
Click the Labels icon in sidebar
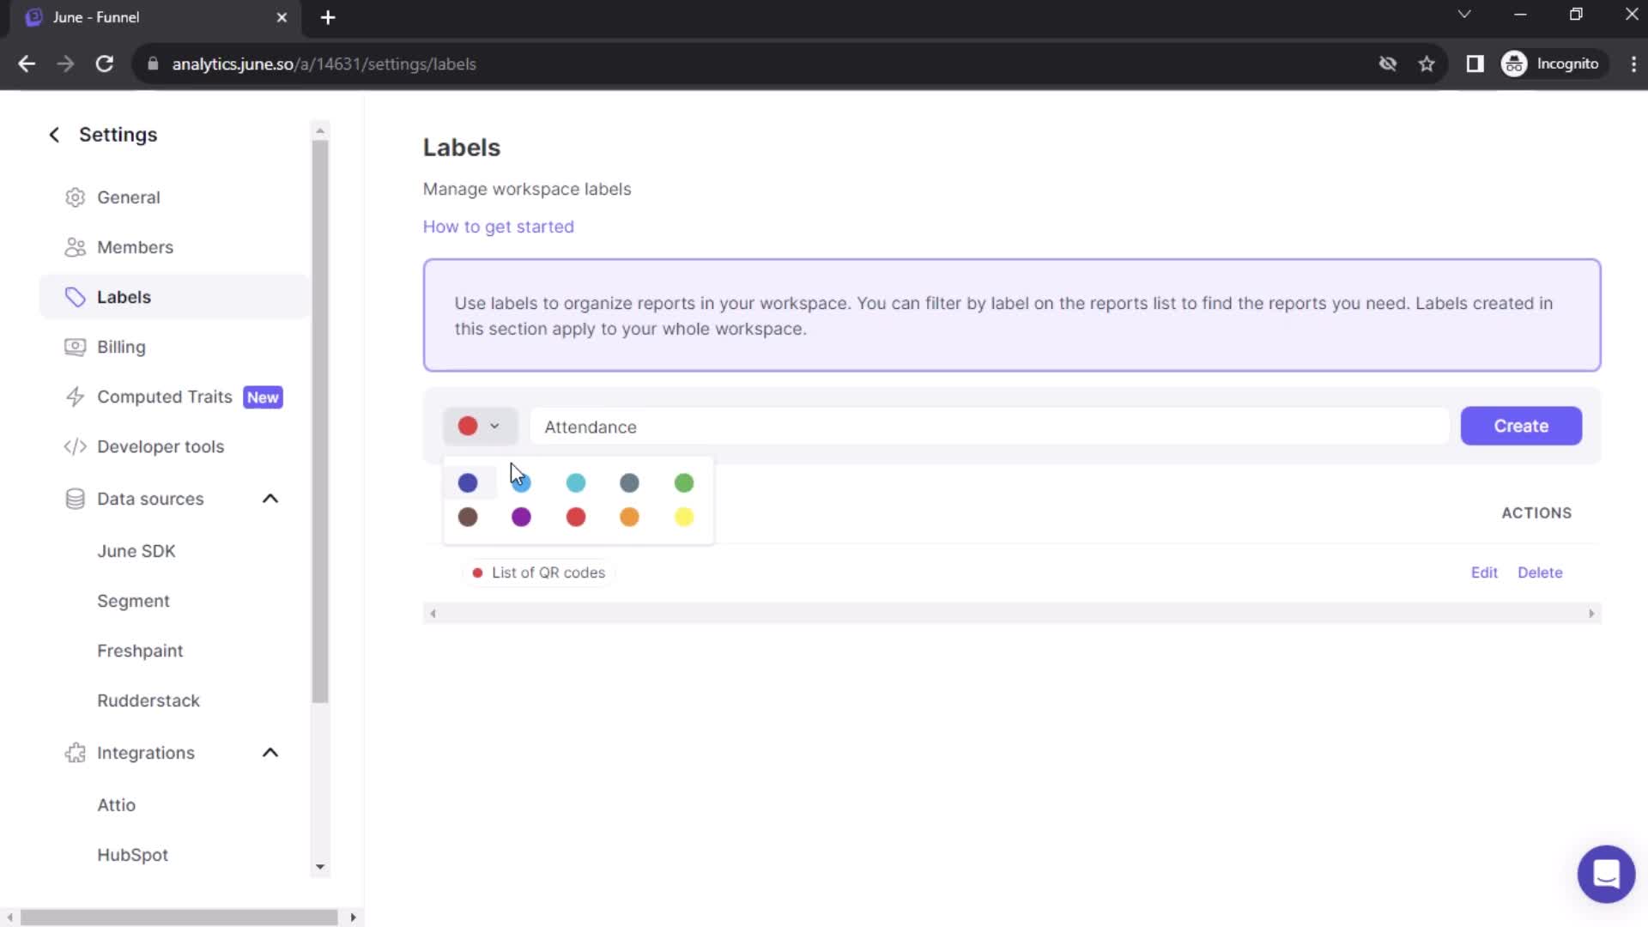pyautogui.click(x=75, y=295)
